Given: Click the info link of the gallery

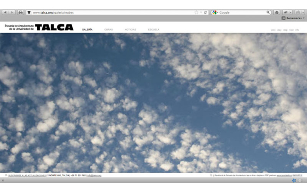Looking at the screenshot, I should tap(297, 30).
